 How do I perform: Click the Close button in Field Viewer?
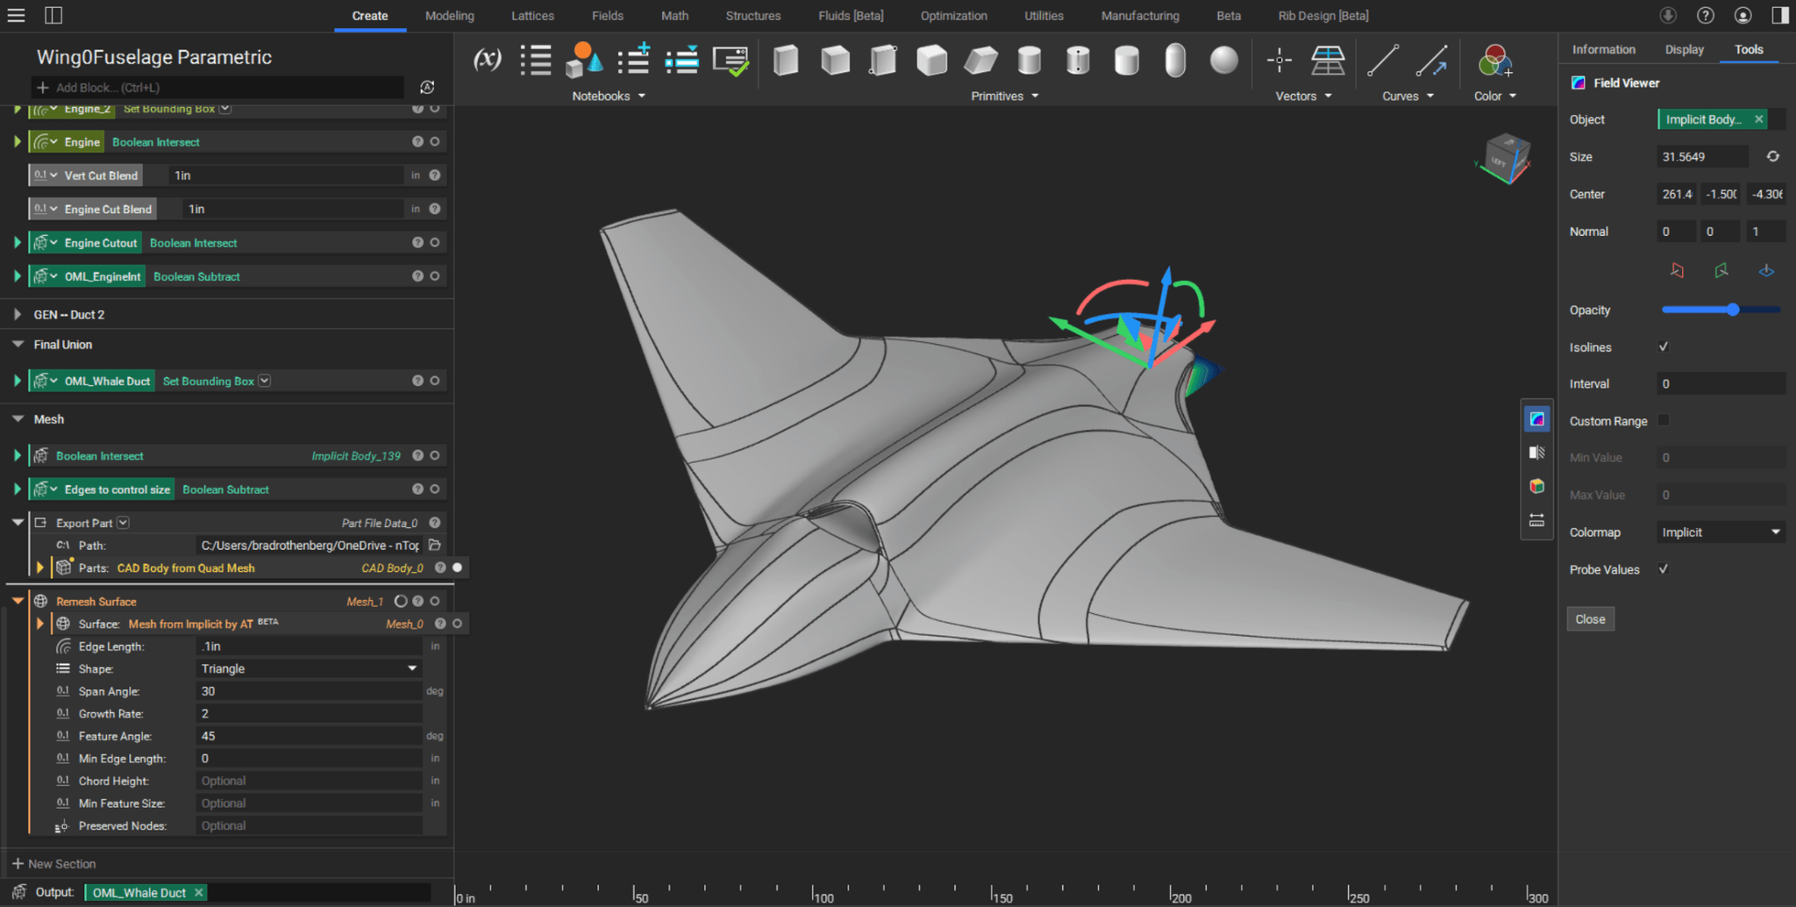click(1590, 618)
